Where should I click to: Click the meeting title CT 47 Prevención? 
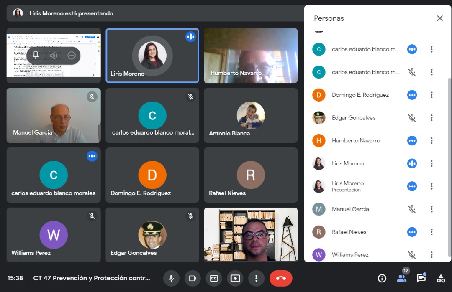[91, 278]
